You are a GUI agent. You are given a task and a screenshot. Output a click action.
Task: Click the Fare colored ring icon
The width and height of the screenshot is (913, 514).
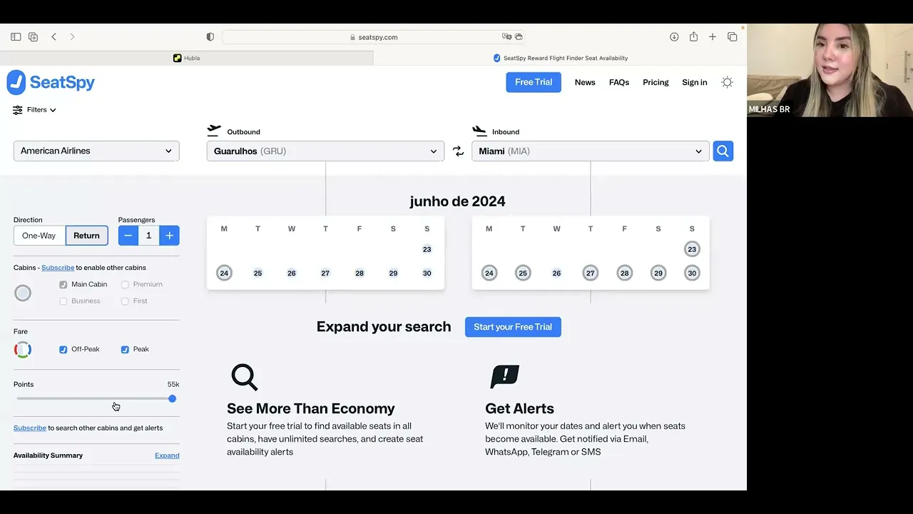pyautogui.click(x=23, y=350)
